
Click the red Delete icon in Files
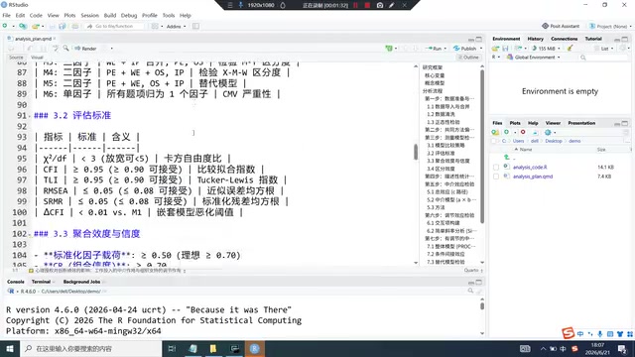tap(523, 132)
